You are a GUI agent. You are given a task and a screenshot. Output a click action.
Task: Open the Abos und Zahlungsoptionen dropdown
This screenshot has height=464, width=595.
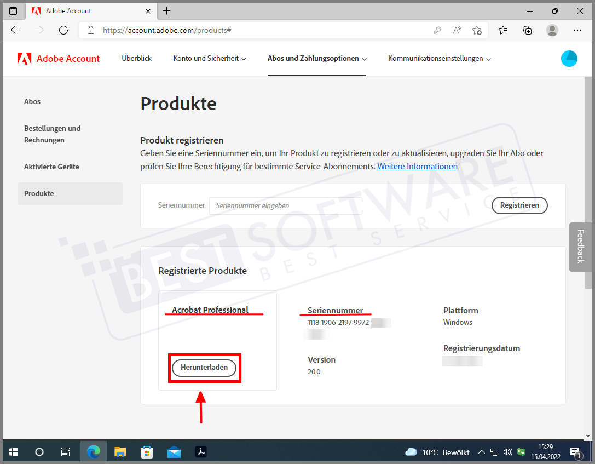pyautogui.click(x=316, y=59)
